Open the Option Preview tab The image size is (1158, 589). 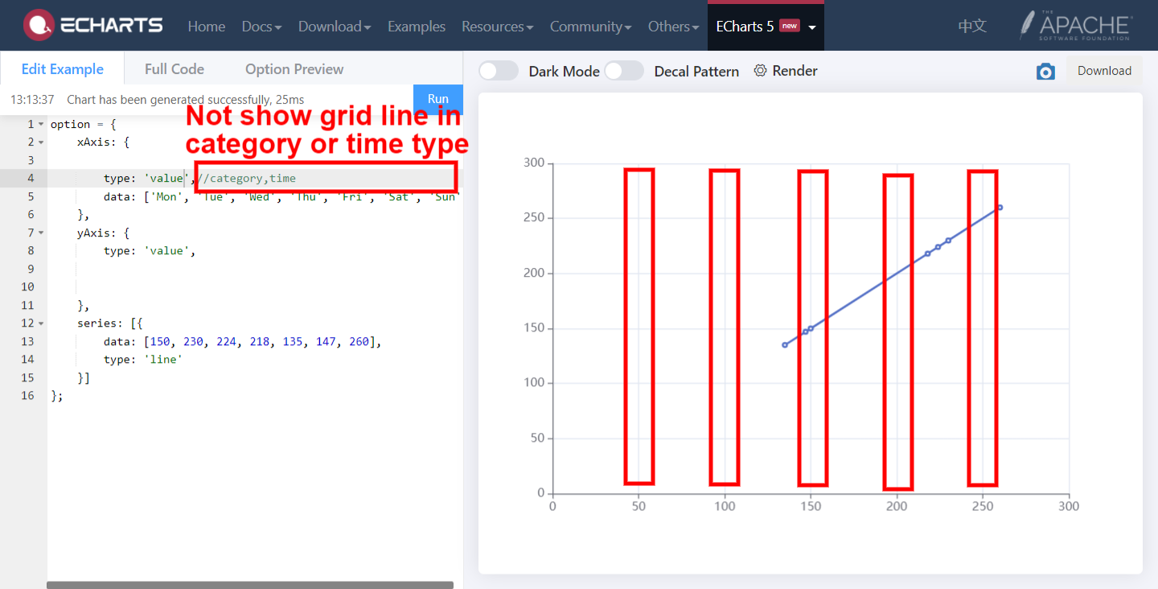click(294, 69)
